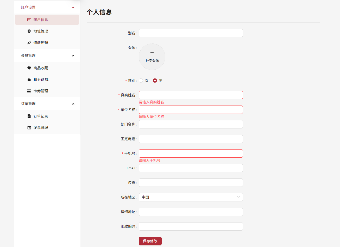
Task: Open the 所在地区 region dropdown
Action: point(191,197)
